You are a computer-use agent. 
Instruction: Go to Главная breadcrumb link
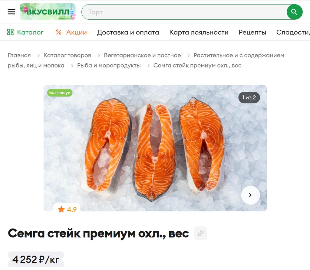click(19, 55)
